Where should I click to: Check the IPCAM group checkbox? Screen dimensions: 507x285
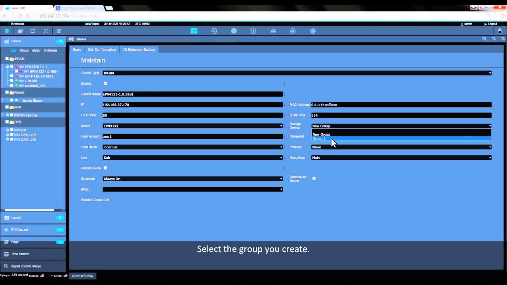pyautogui.click(x=7, y=59)
